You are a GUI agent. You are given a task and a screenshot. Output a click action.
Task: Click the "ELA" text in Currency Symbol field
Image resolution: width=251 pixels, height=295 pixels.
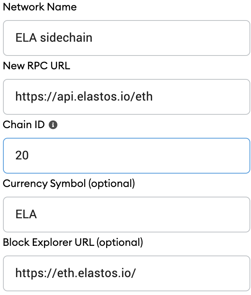click(x=26, y=215)
